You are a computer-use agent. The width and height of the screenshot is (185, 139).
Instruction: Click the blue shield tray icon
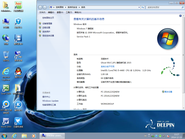click(x=156, y=136)
